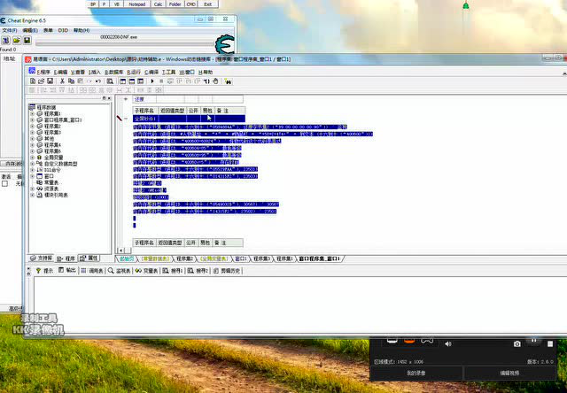Image resolution: width=567 pixels, height=393 pixels.
Task: Click the CMD button in top bar
Action: 191,4
